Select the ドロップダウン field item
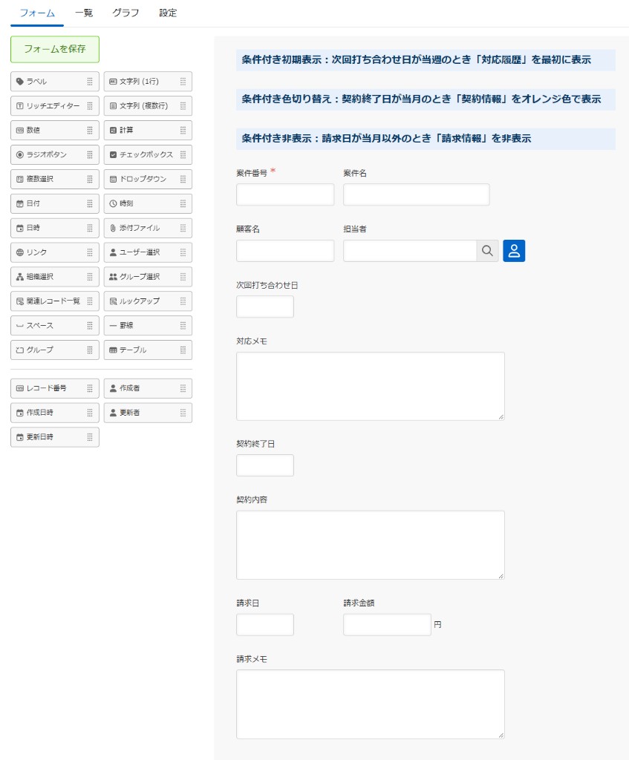Image resolution: width=629 pixels, height=760 pixels. 148,179
